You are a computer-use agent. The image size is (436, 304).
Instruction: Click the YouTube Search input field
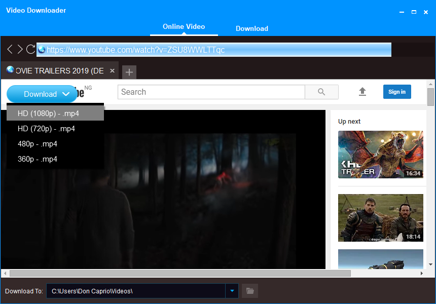[211, 92]
